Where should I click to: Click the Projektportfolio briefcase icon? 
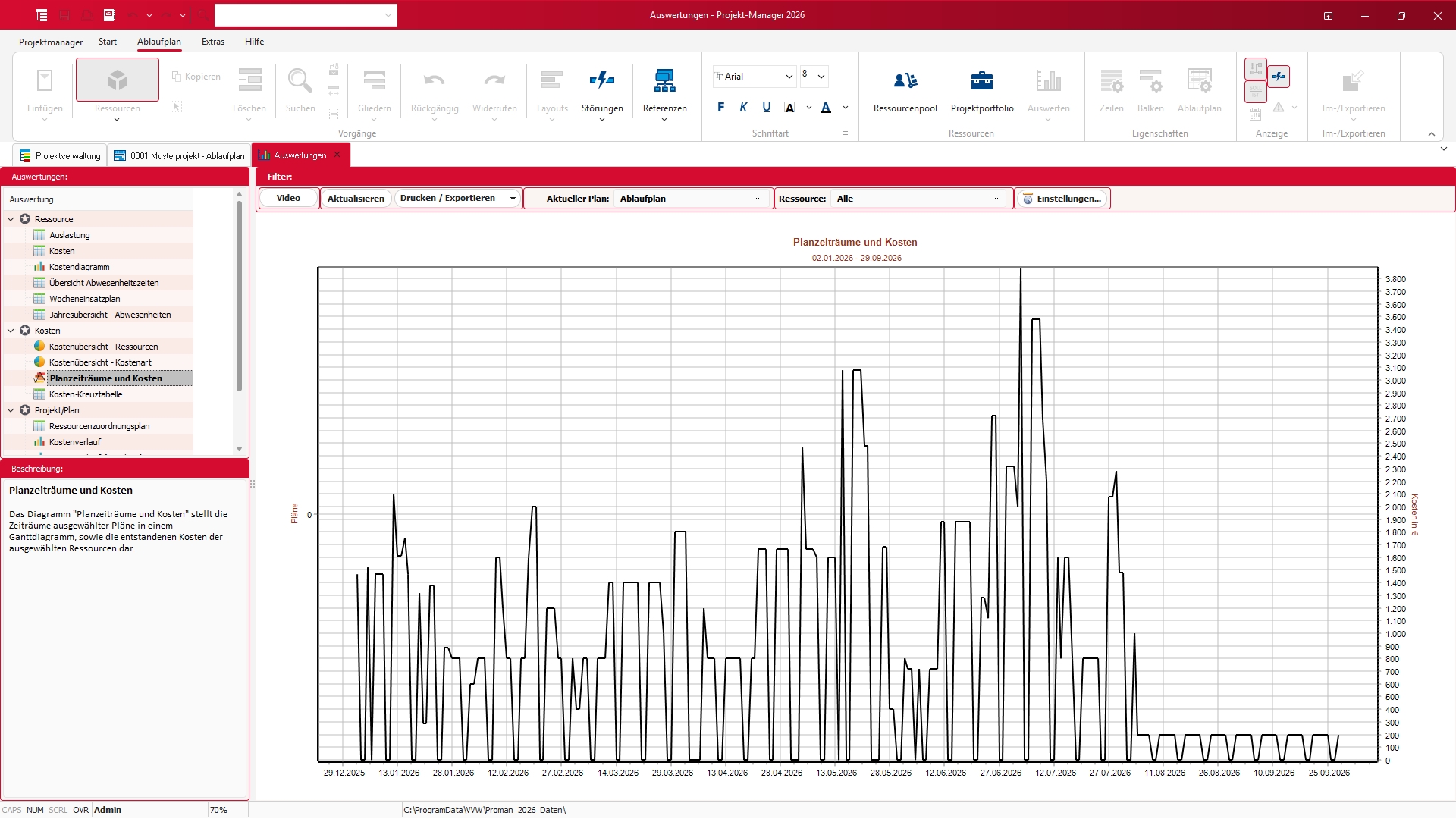981,81
